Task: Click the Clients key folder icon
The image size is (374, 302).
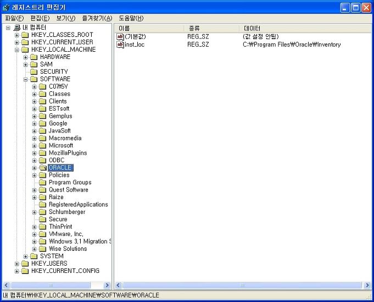Action: (x=43, y=101)
